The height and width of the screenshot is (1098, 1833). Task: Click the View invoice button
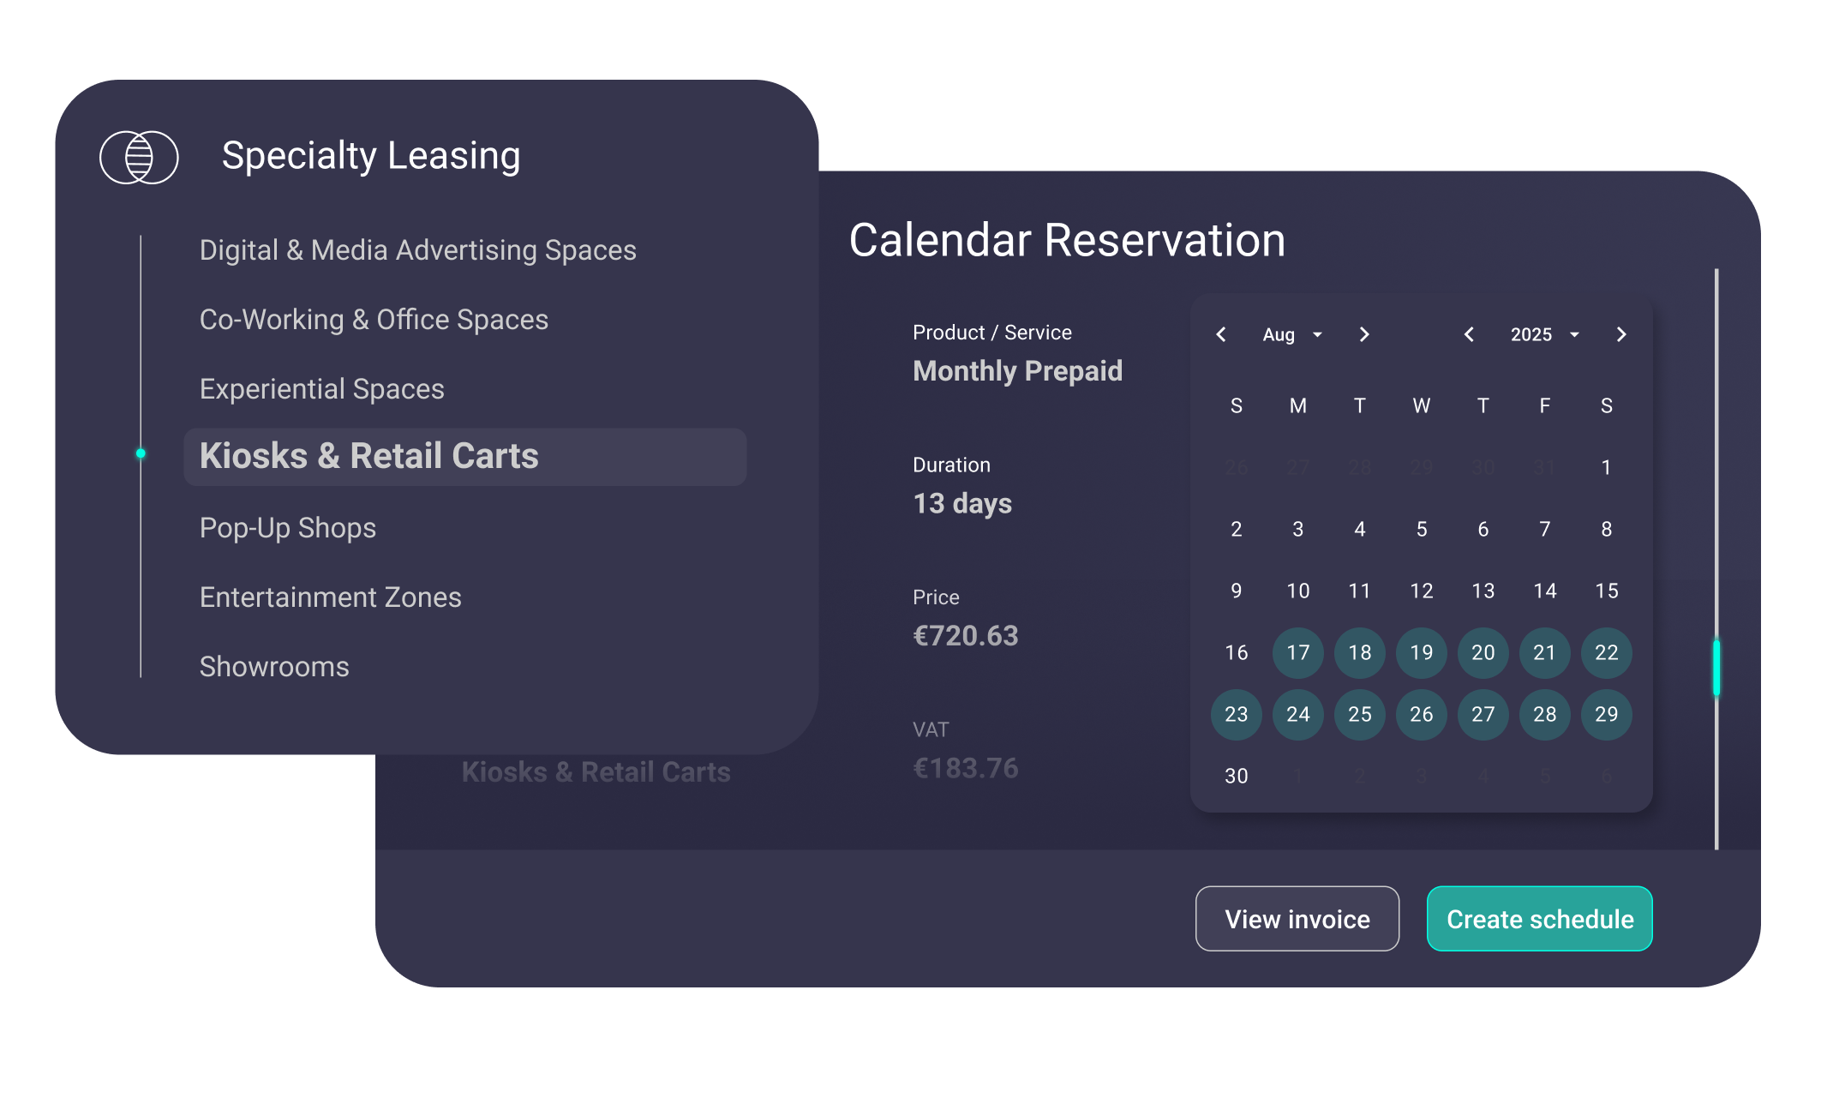(x=1297, y=919)
